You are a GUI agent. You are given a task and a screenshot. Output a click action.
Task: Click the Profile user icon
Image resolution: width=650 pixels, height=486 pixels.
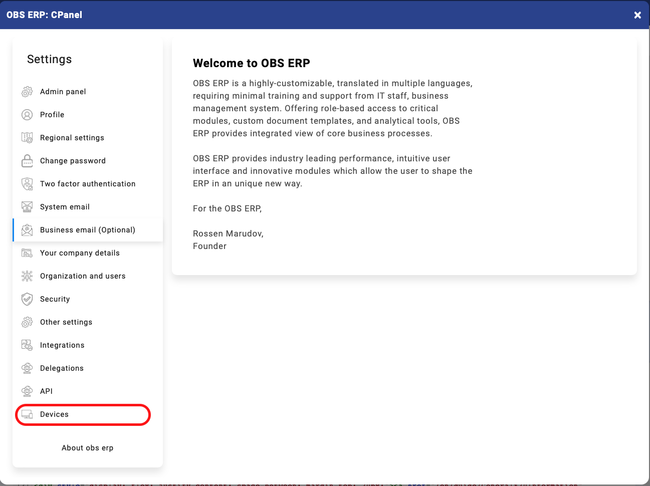pyautogui.click(x=27, y=115)
